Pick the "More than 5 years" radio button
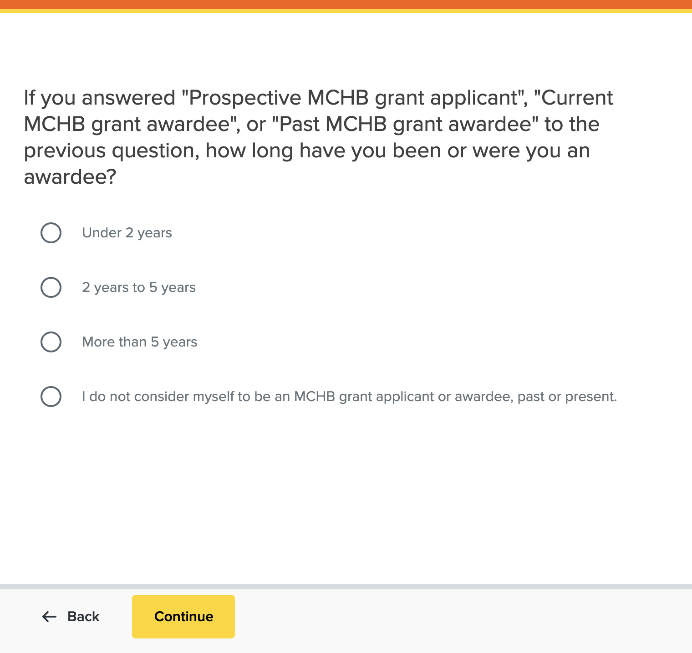Image resolution: width=692 pixels, height=653 pixels. point(51,342)
